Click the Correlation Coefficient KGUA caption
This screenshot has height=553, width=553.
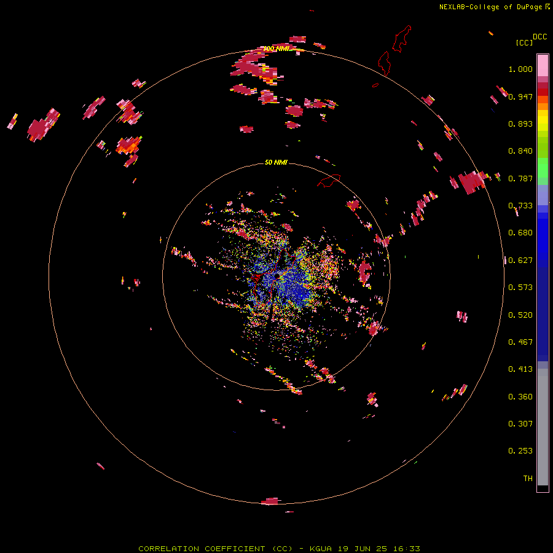tap(279, 549)
